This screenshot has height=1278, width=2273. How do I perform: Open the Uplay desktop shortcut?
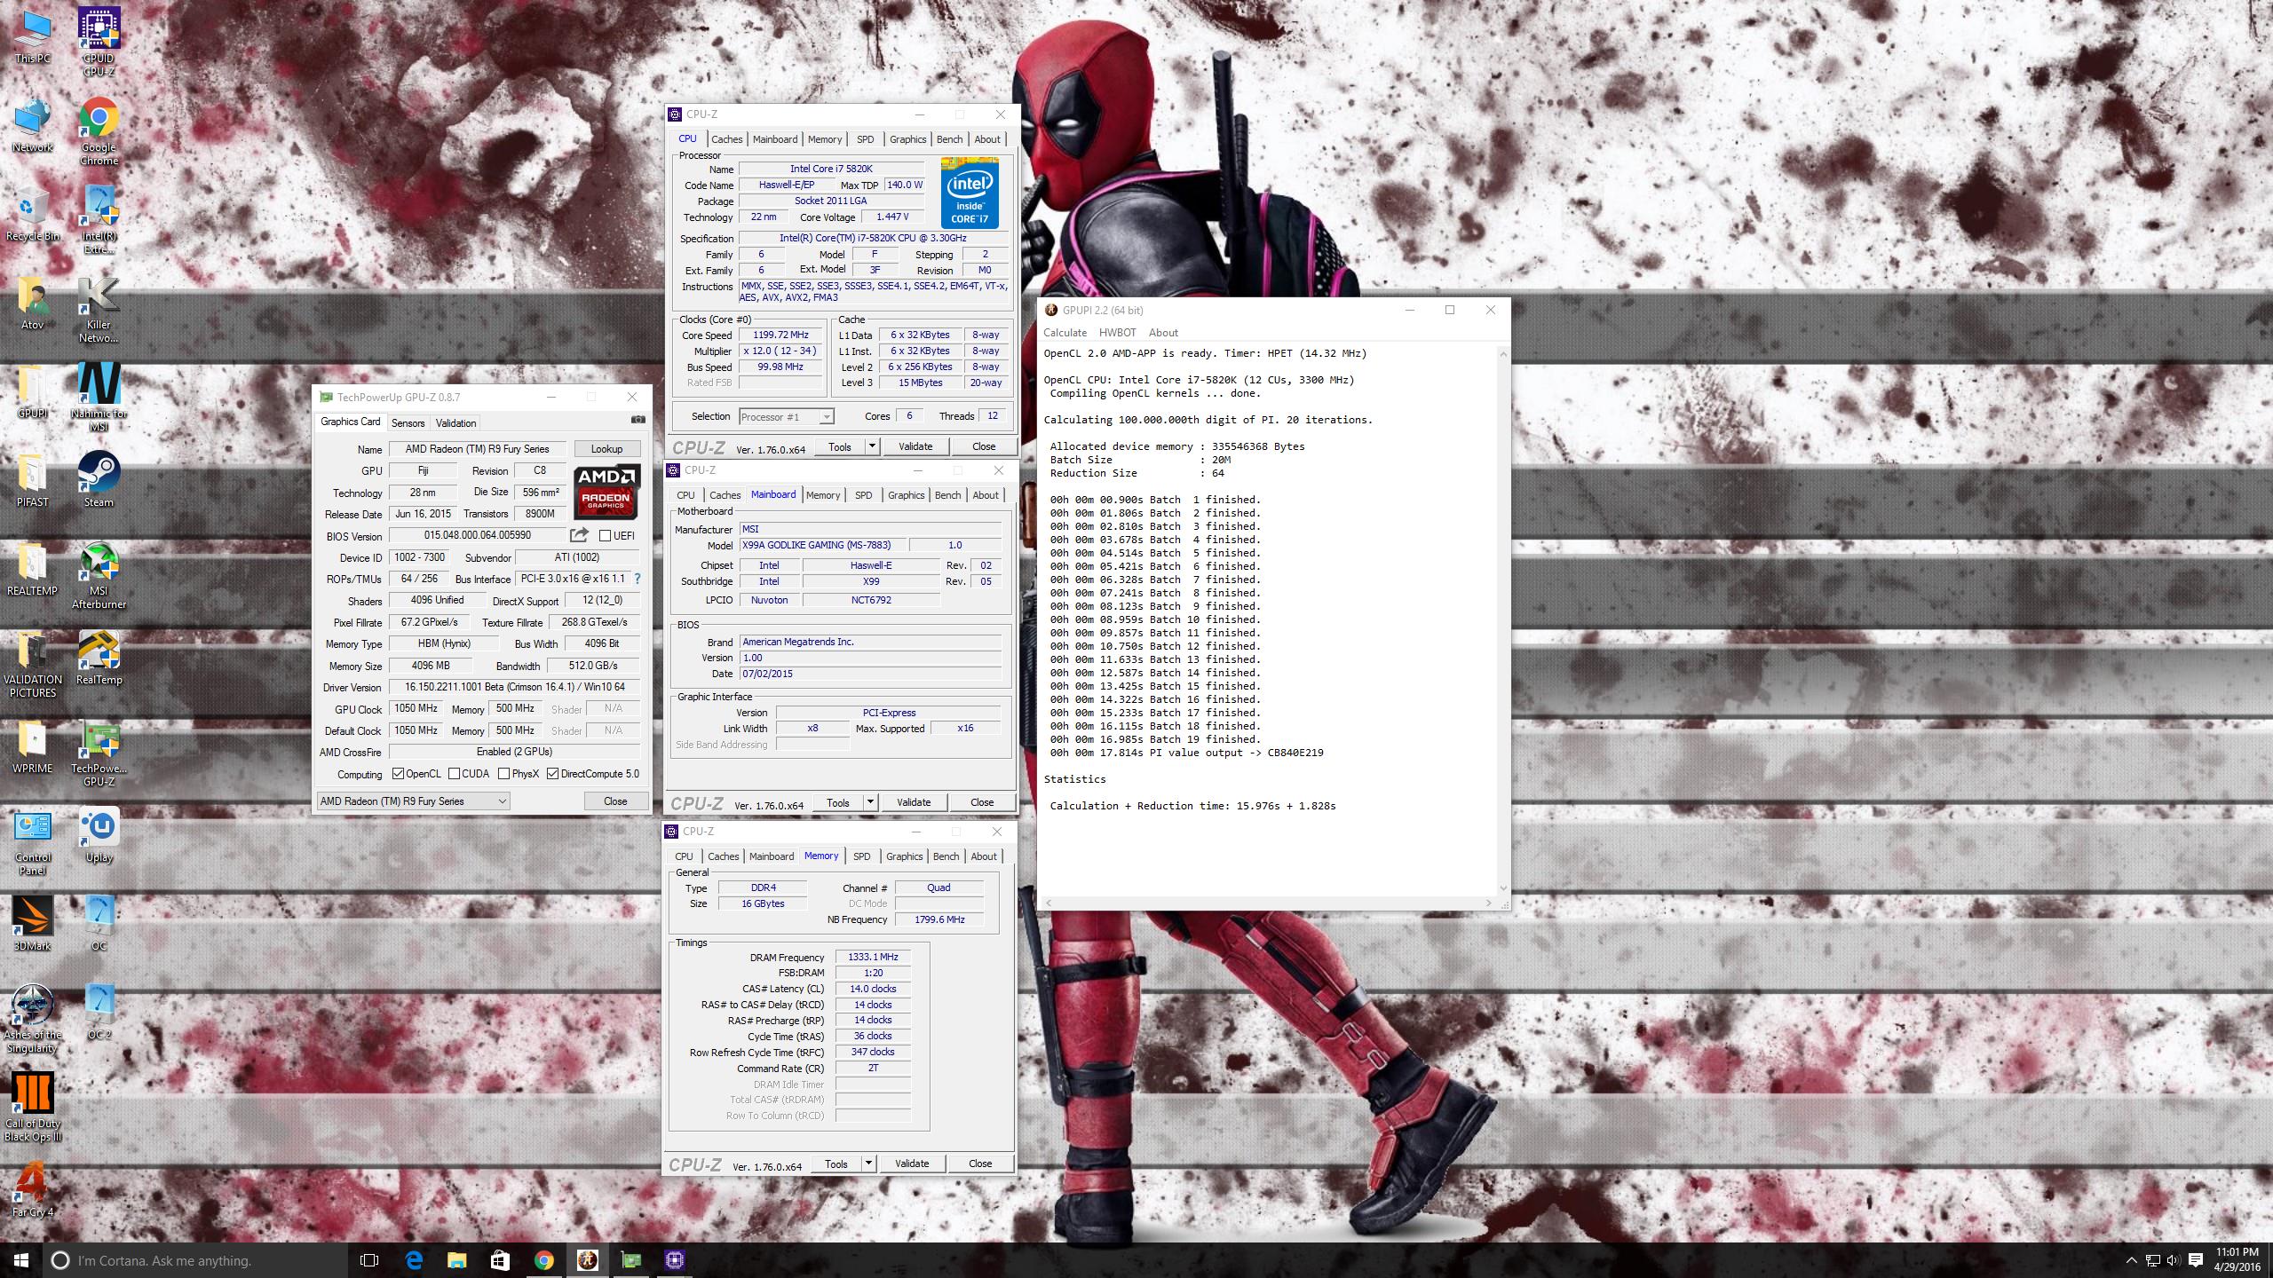pos(99,834)
